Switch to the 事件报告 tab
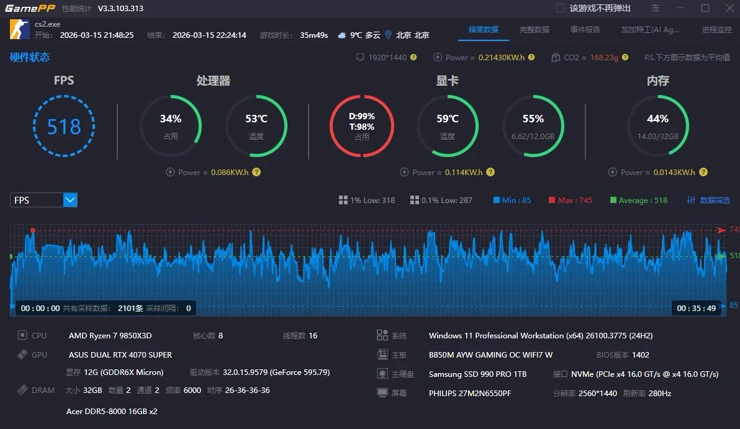 pos(585,30)
